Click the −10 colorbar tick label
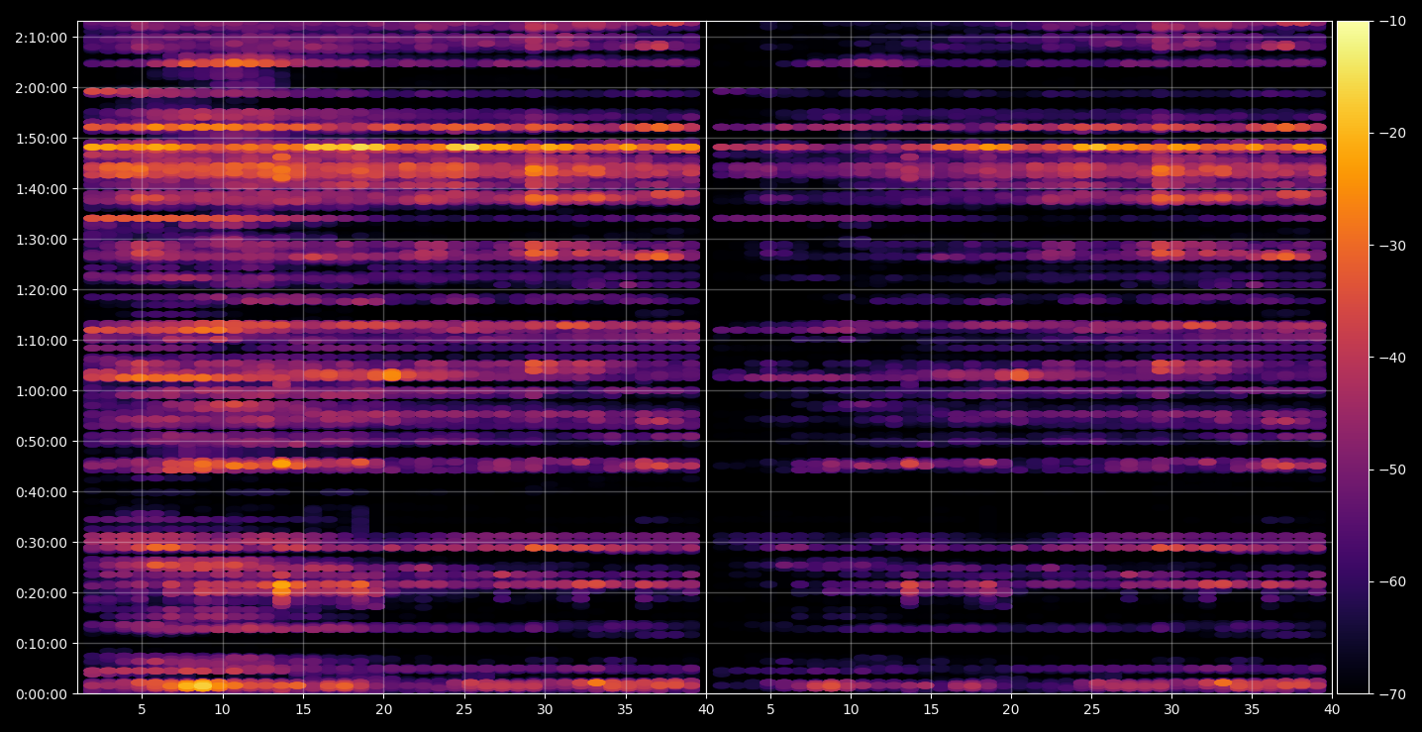1422x732 pixels. point(1390,22)
